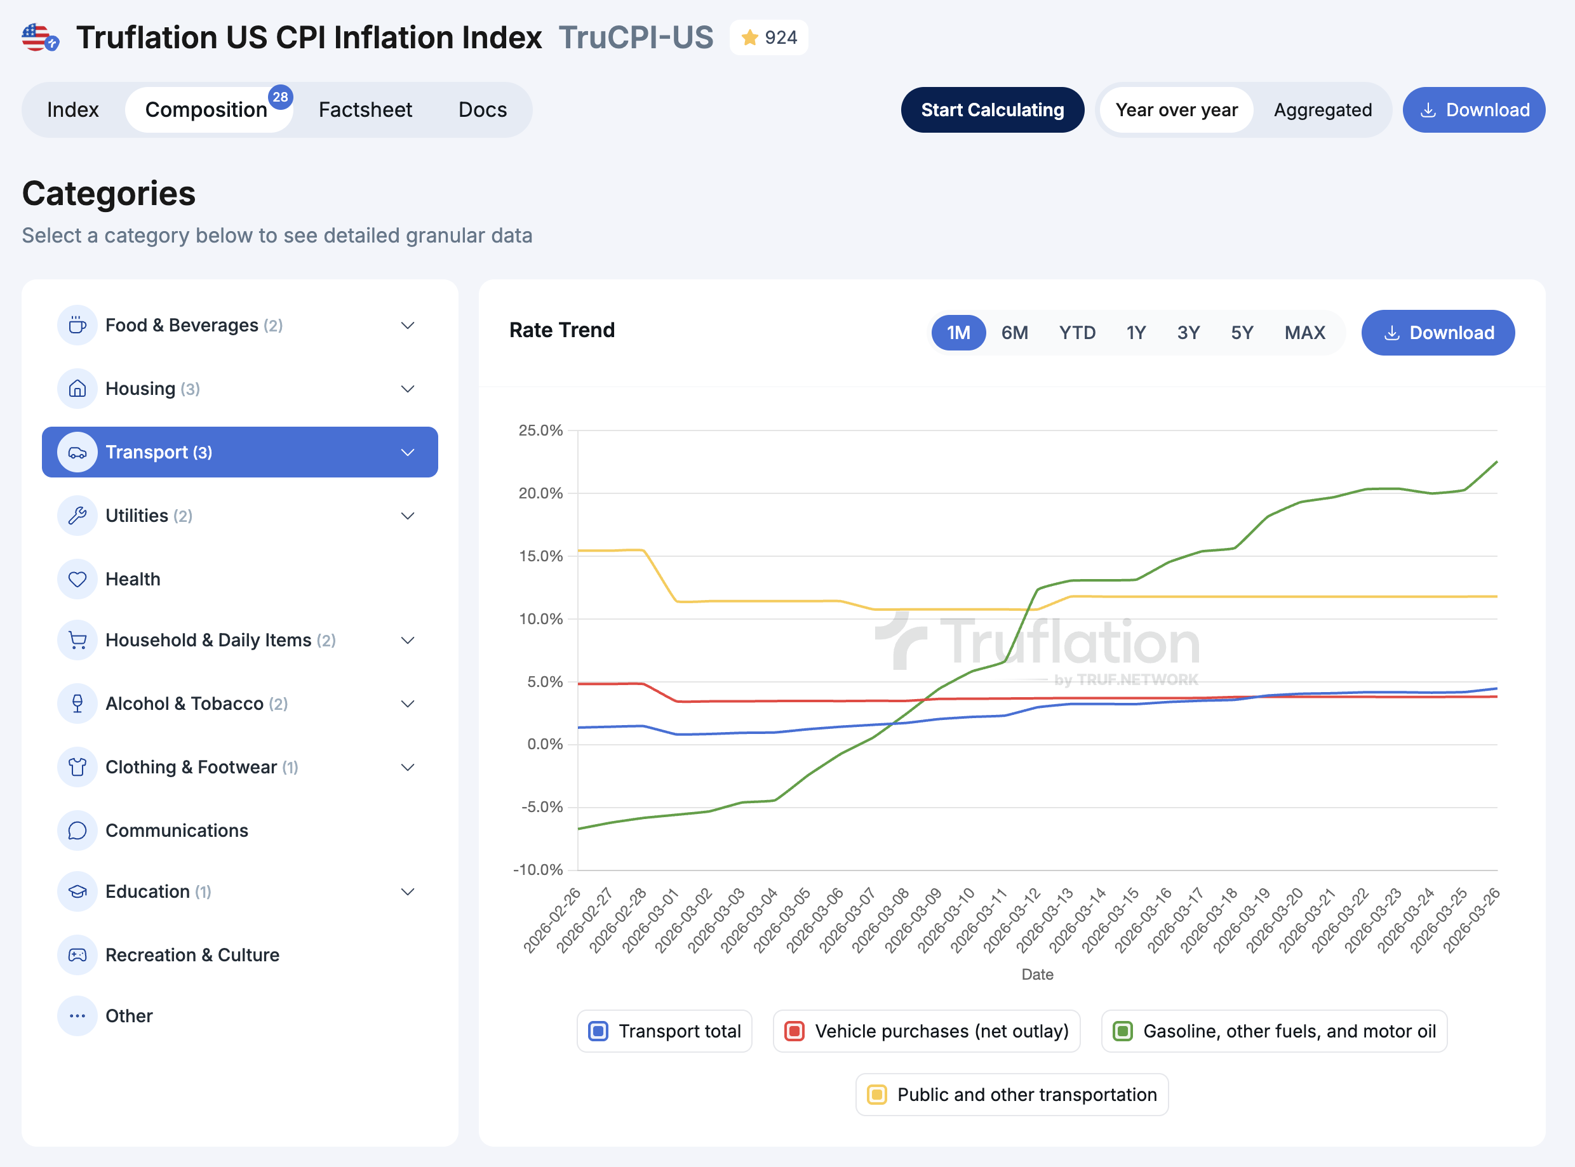Click the Start Calculating button
The width and height of the screenshot is (1575, 1167).
click(x=992, y=110)
